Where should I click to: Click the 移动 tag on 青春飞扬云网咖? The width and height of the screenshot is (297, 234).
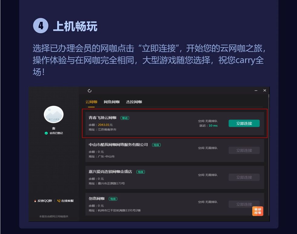click(x=125, y=118)
